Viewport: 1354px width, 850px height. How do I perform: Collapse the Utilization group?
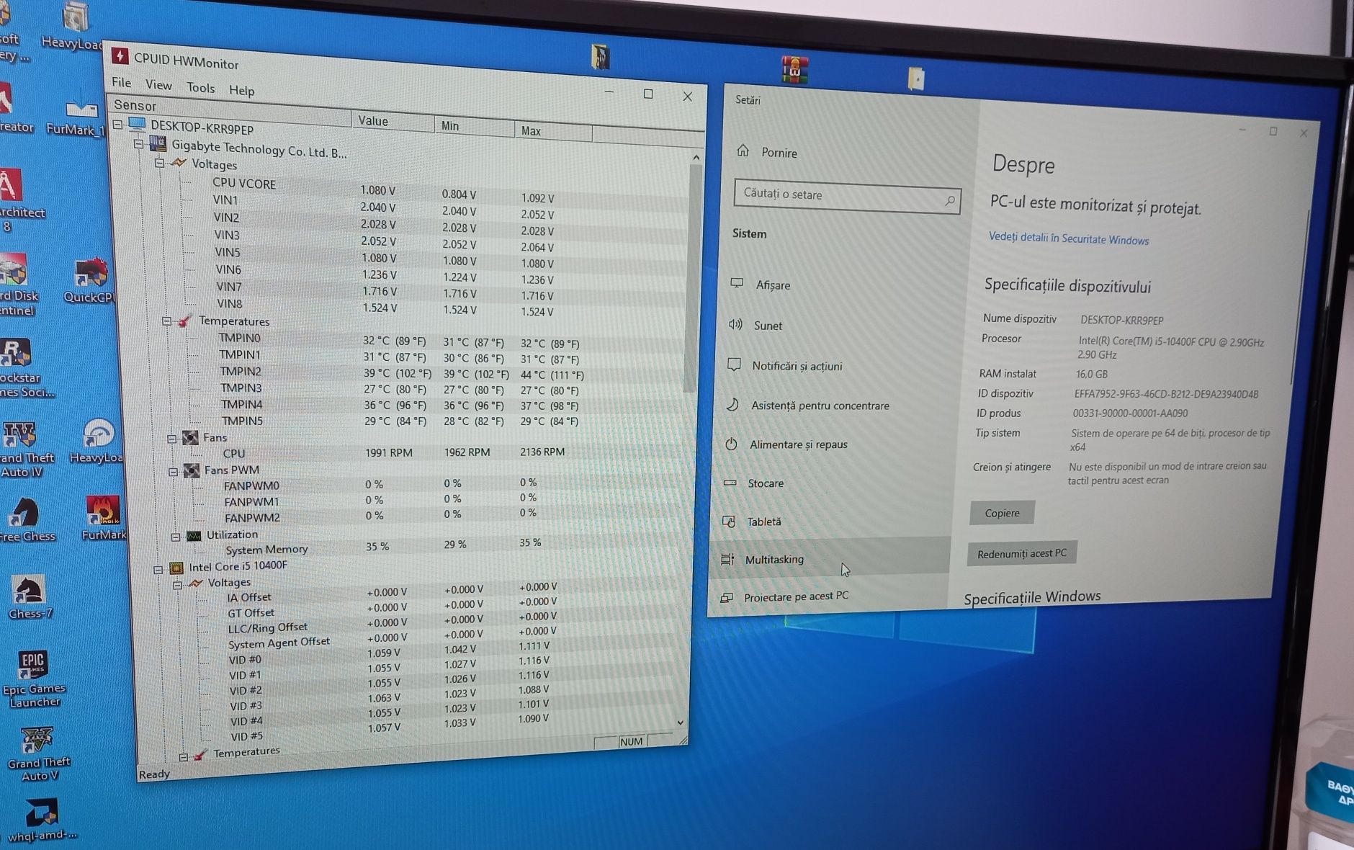point(175,537)
